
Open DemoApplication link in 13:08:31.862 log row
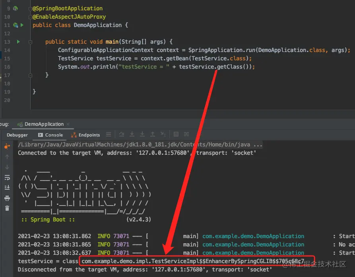(253, 237)
